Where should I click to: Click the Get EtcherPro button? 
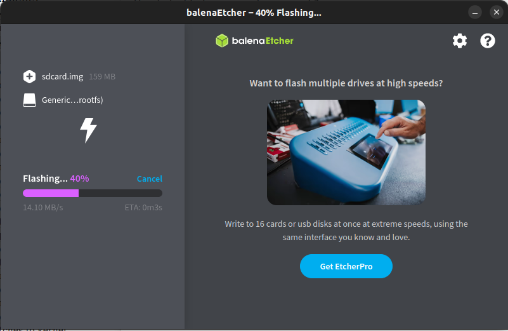coord(346,266)
